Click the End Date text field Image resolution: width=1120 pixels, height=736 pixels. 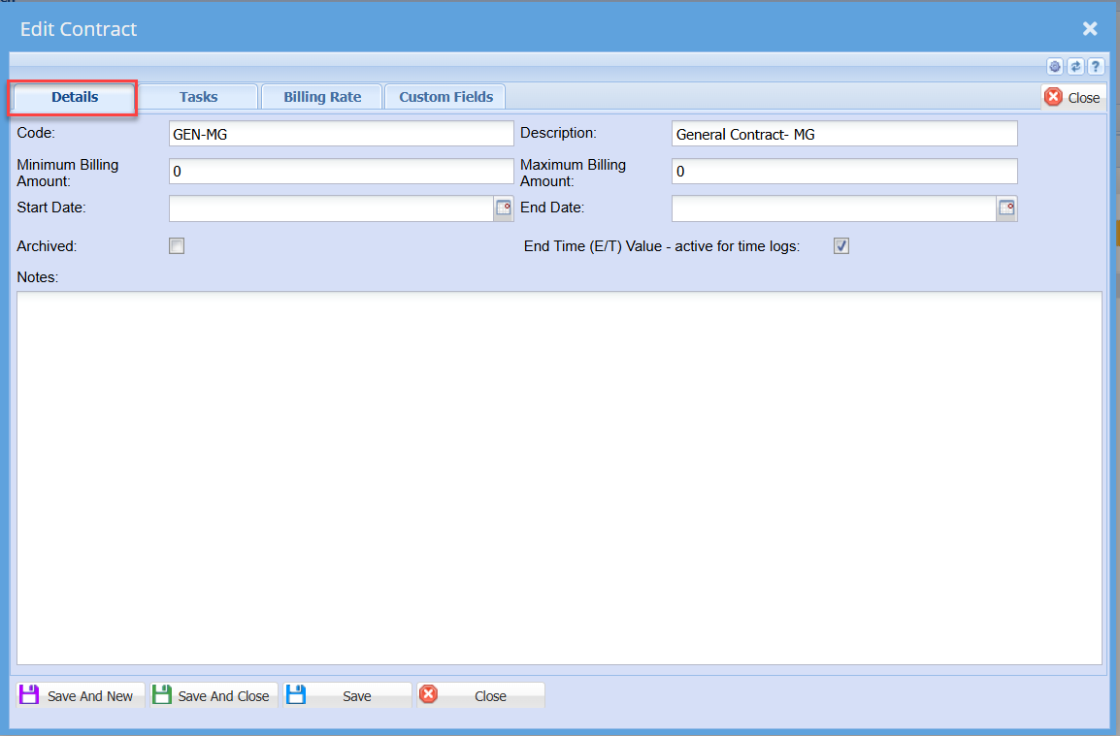pyautogui.click(x=835, y=208)
